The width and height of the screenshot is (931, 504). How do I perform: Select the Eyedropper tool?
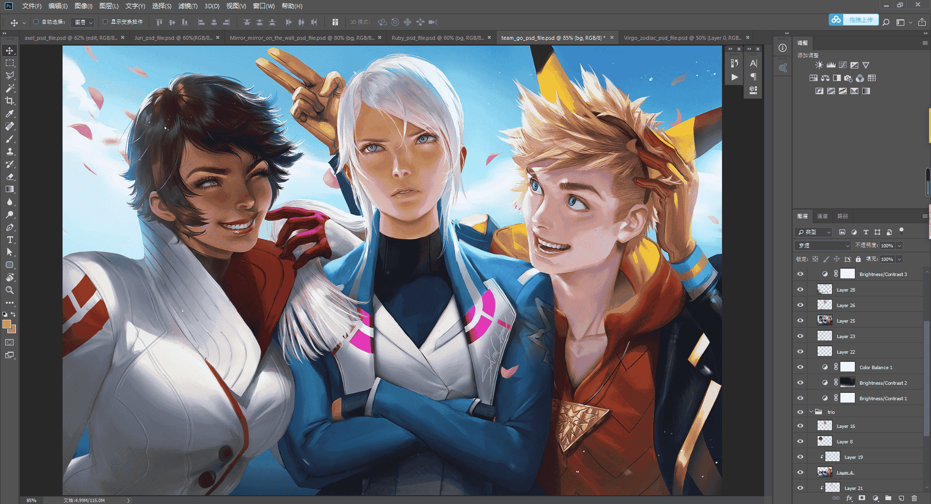point(10,114)
